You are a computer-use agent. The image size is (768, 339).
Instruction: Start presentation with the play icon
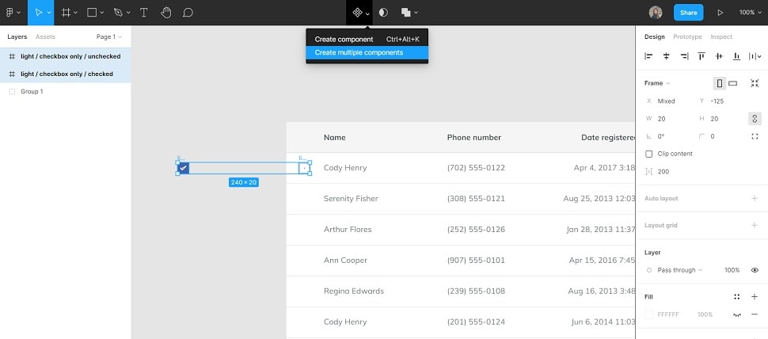(720, 13)
